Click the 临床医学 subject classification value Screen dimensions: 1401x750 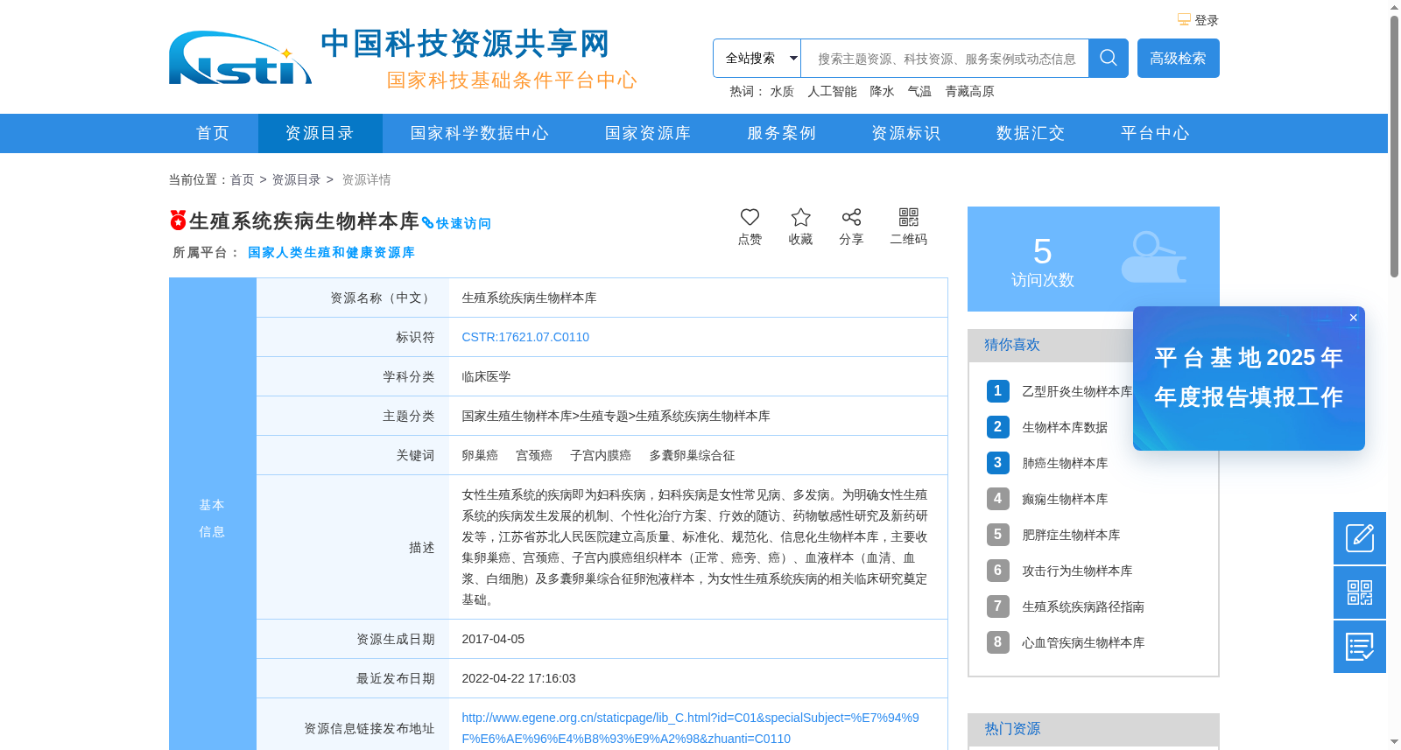(486, 376)
